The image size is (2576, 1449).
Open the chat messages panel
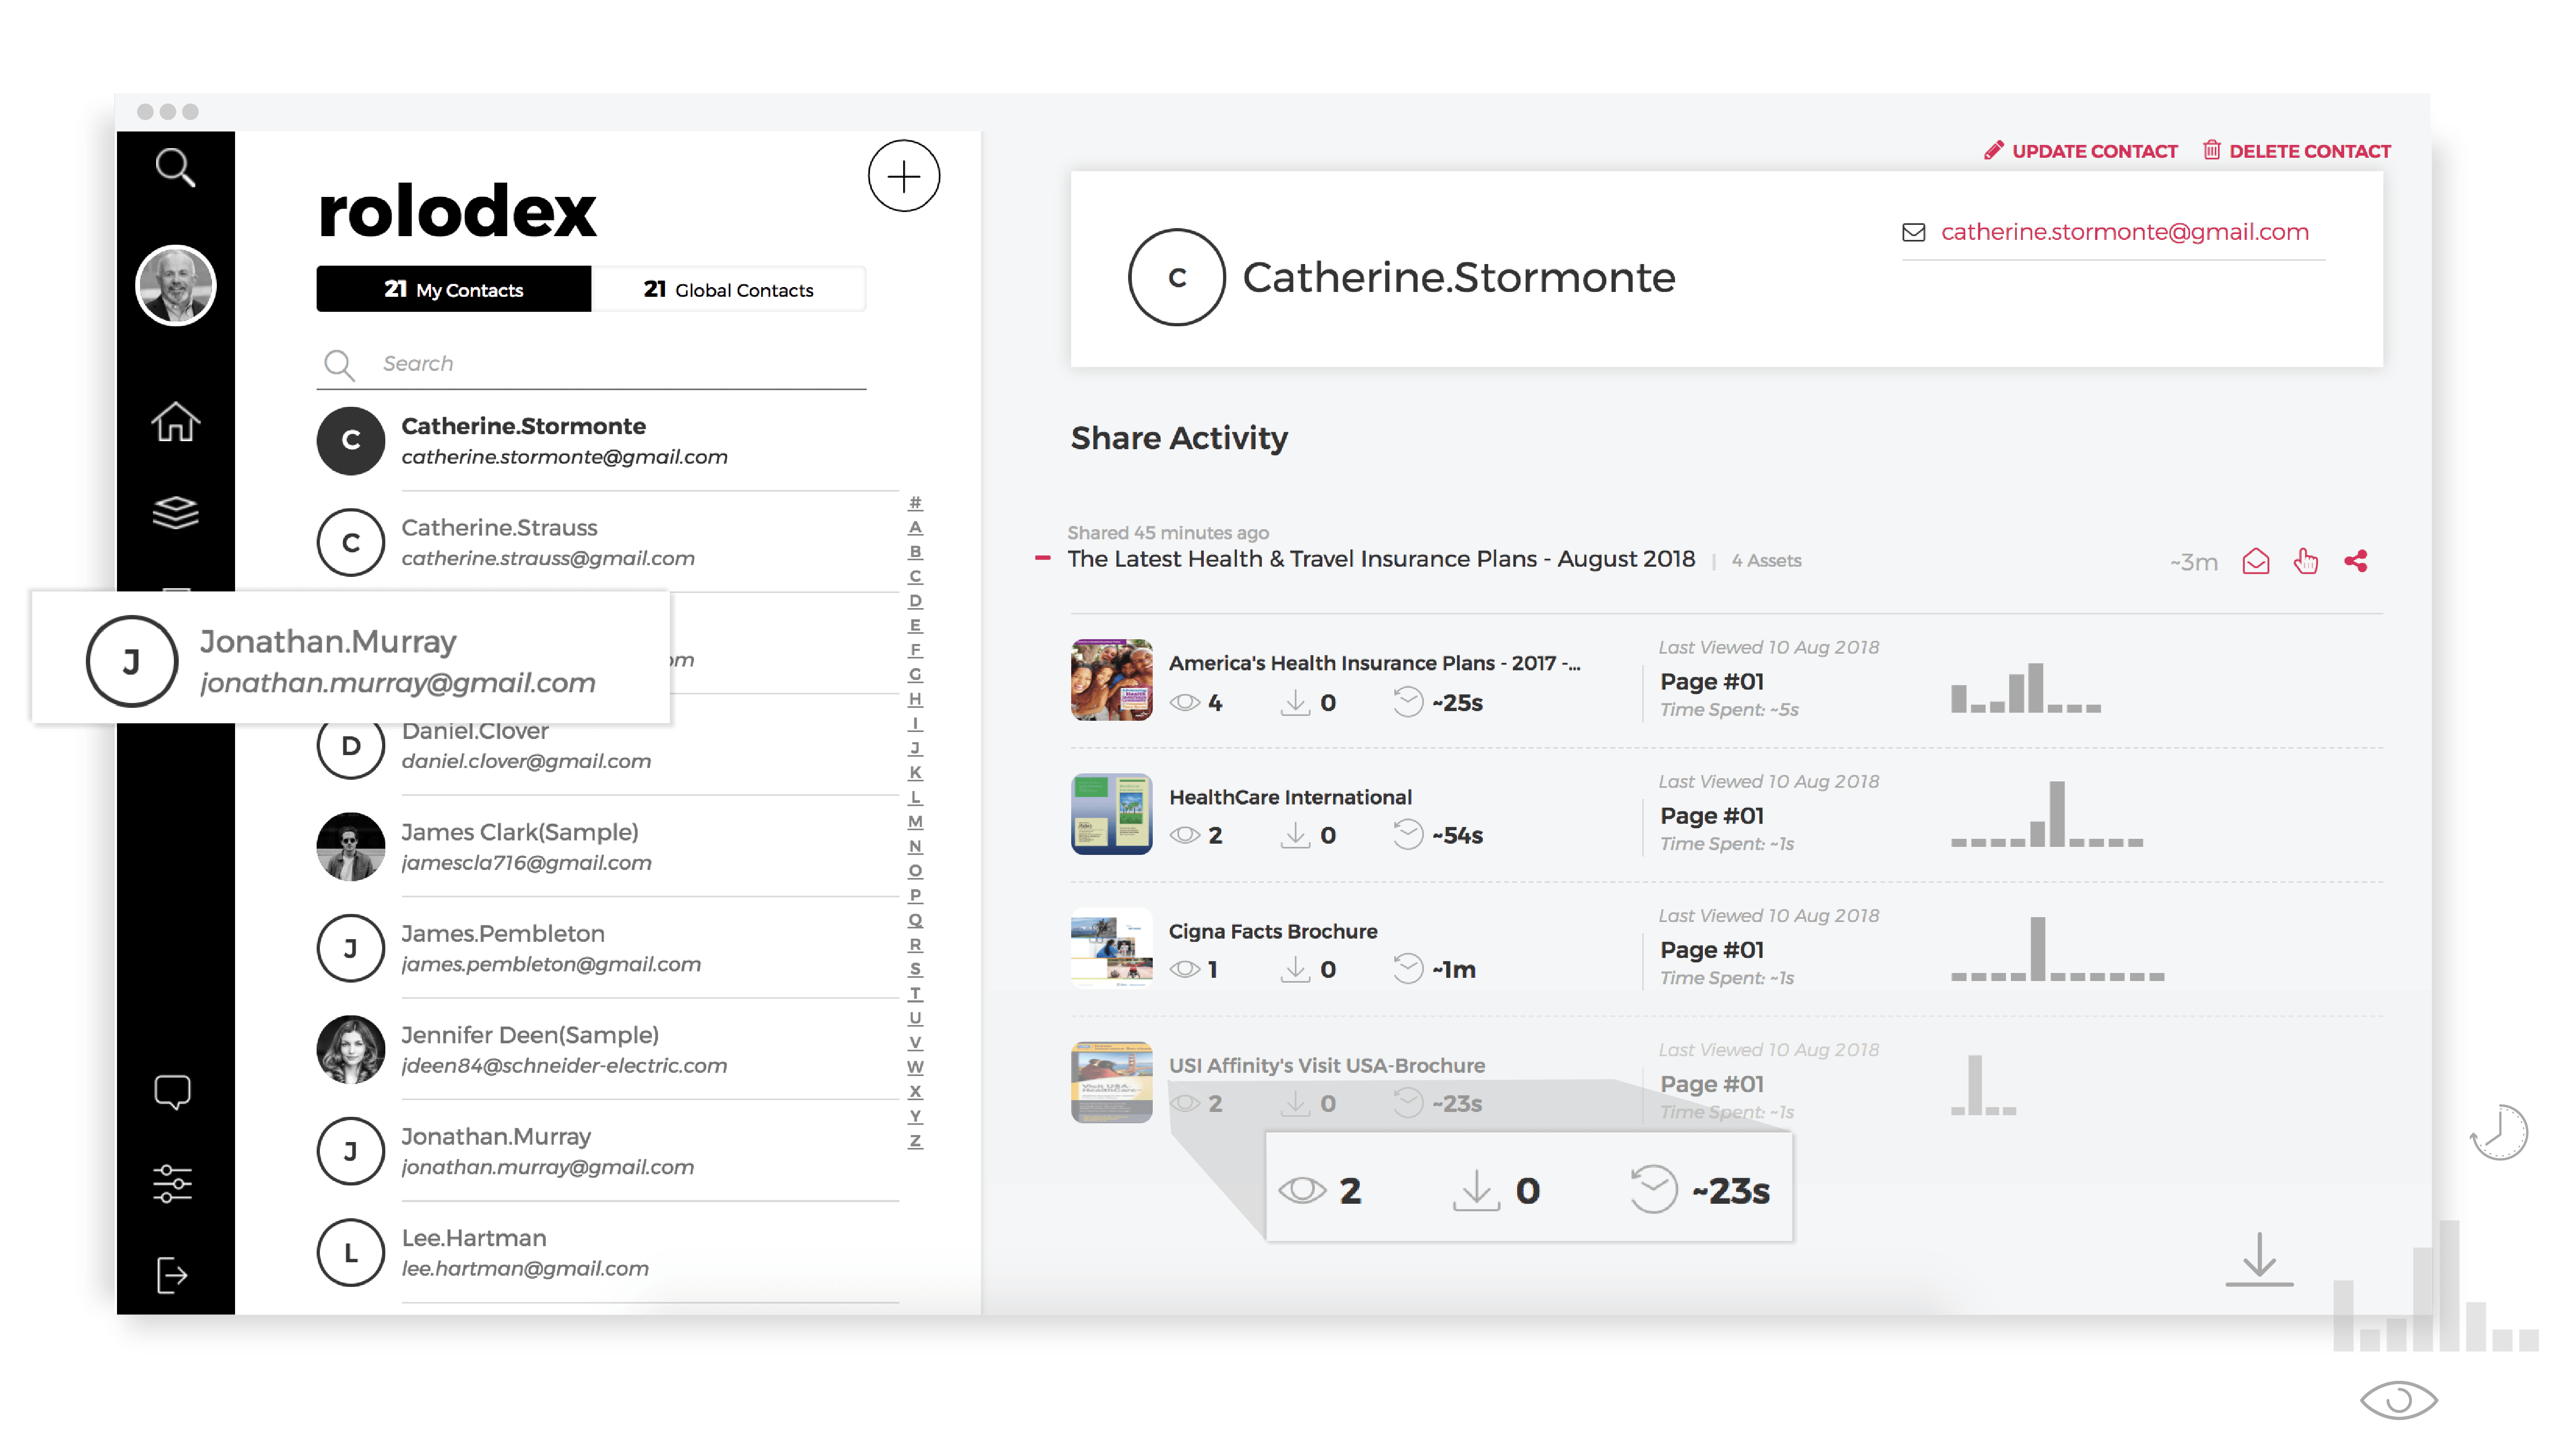pos(172,1092)
